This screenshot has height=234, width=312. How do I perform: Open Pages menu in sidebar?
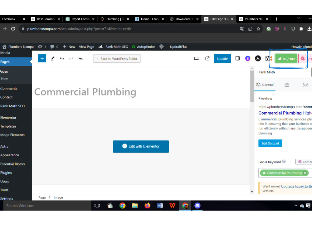click(5, 62)
